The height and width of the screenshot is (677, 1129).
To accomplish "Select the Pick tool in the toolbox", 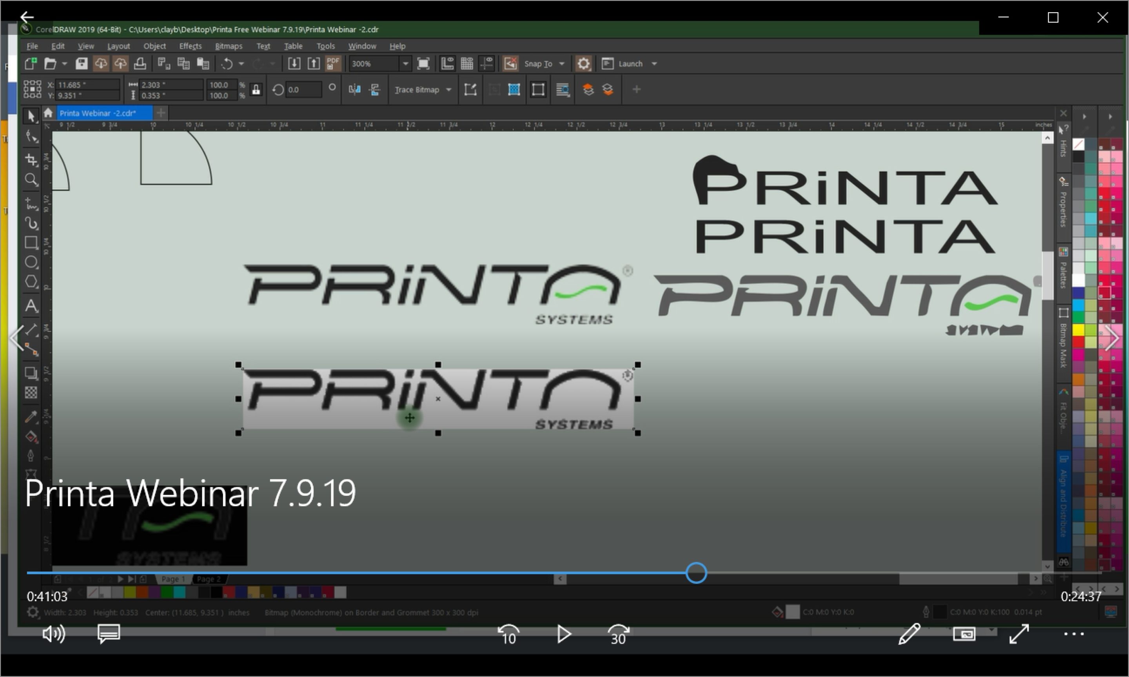I will 31,116.
